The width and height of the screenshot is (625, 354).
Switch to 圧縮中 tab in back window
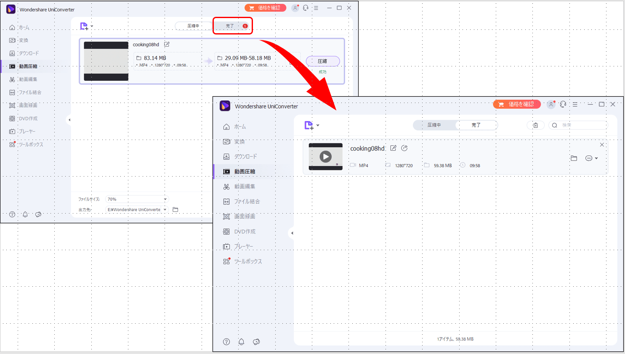(x=193, y=26)
